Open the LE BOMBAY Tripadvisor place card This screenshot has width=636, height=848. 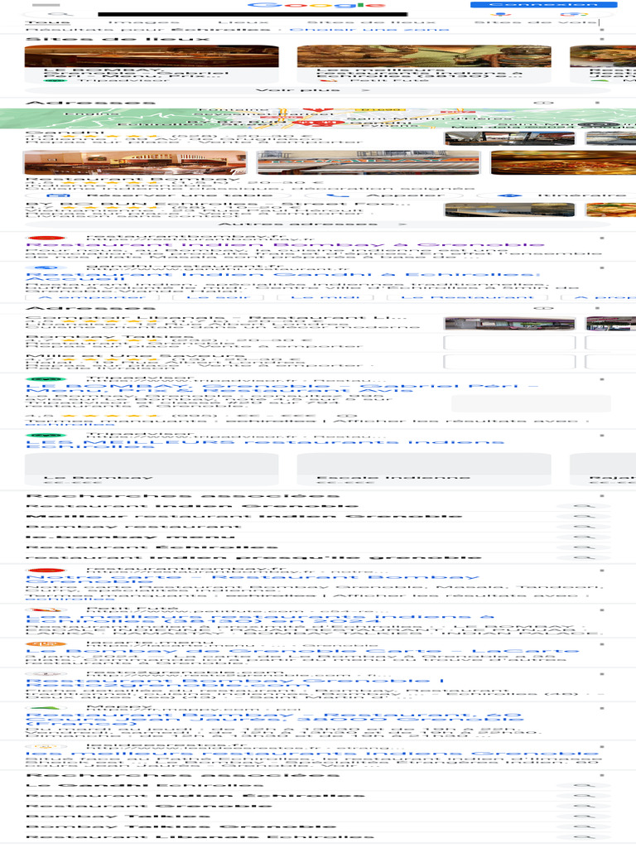152,64
